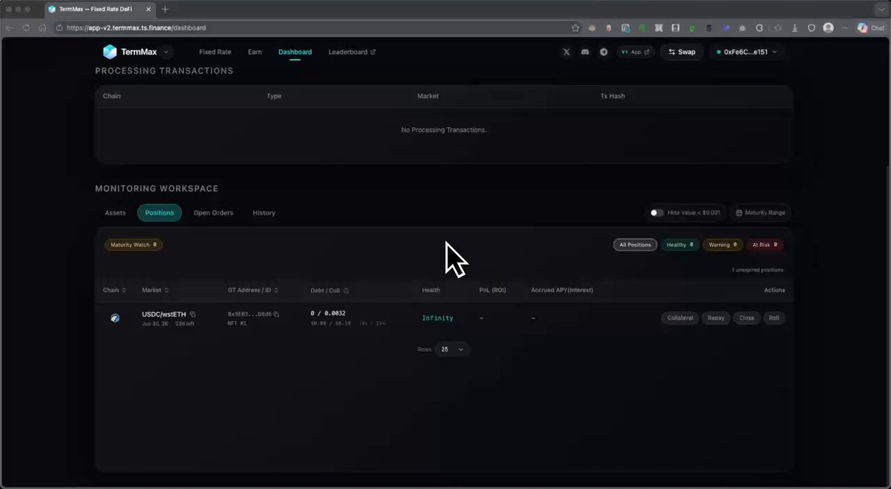Click the Debt / Coll info icon
This screenshot has width=891, height=489.
pos(346,291)
